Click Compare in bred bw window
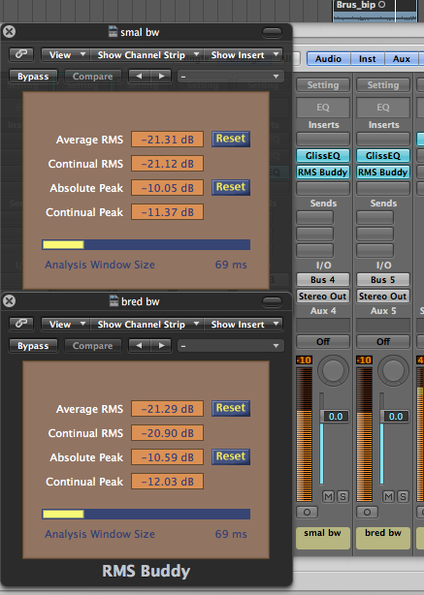 coord(93,346)
